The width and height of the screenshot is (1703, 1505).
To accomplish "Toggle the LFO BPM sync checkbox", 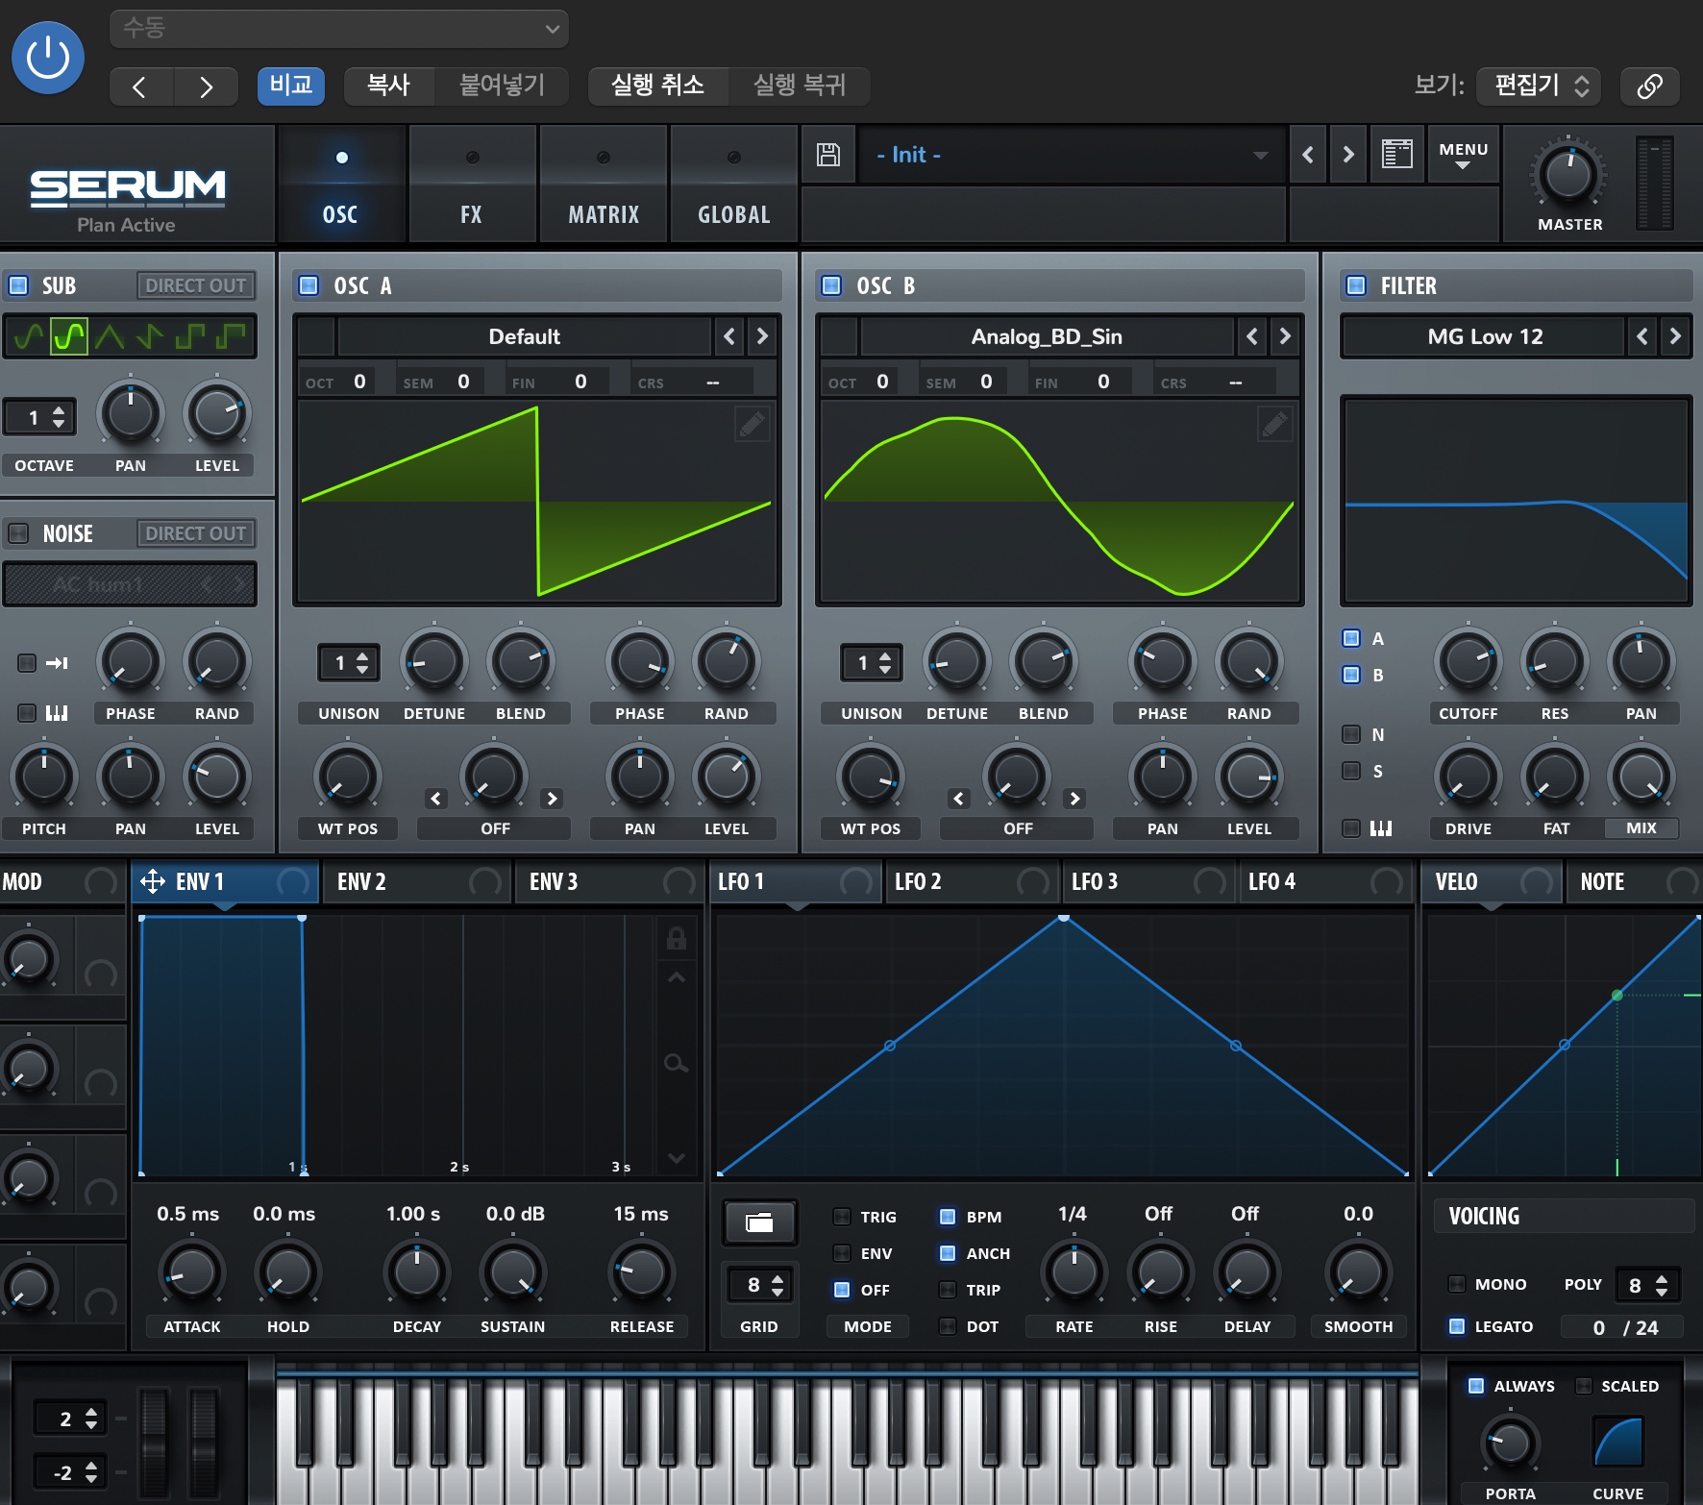I will coord(948,1217).
